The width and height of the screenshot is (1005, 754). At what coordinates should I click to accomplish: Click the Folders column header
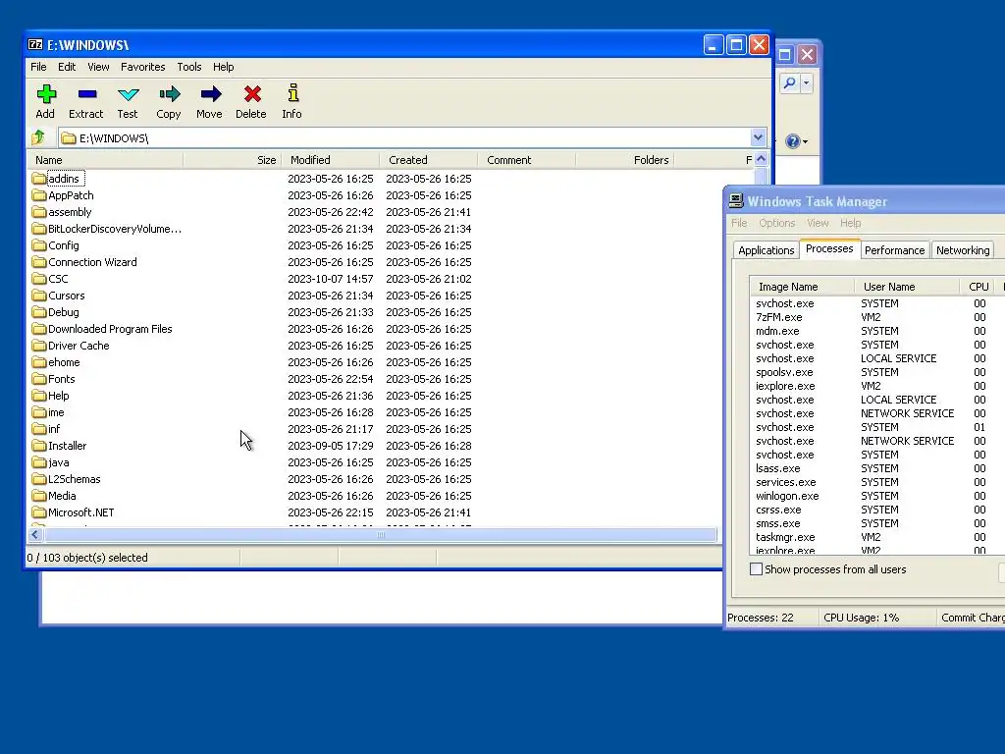625,160
